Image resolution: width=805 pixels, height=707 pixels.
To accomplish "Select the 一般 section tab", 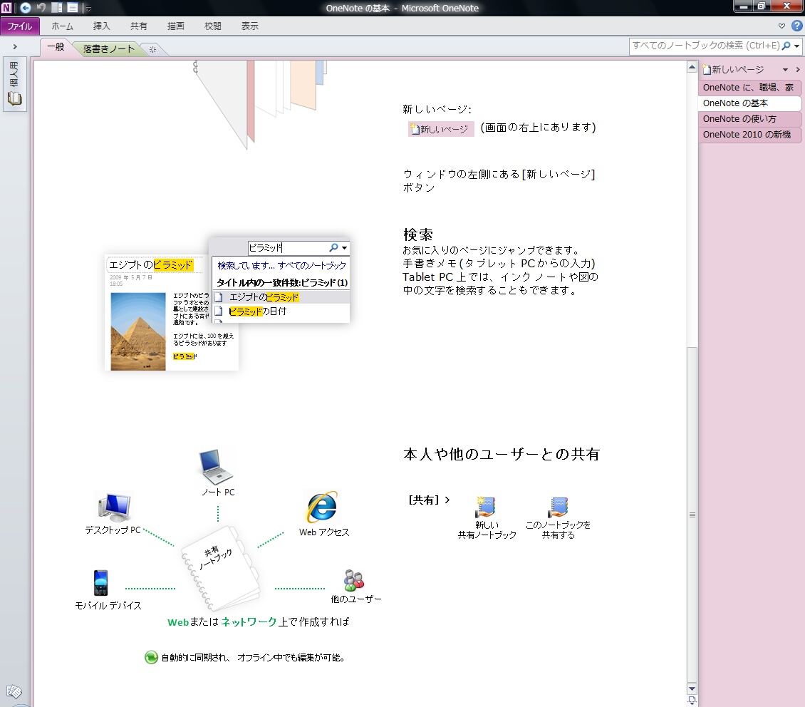I will [x=56, y=47].
